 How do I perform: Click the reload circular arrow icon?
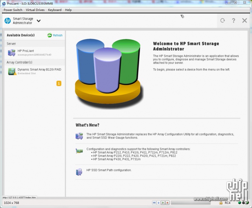coord(223,20)
